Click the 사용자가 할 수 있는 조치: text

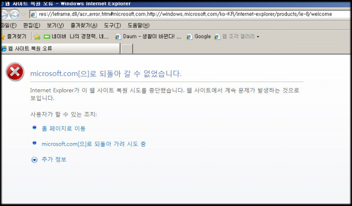point(64,115)
